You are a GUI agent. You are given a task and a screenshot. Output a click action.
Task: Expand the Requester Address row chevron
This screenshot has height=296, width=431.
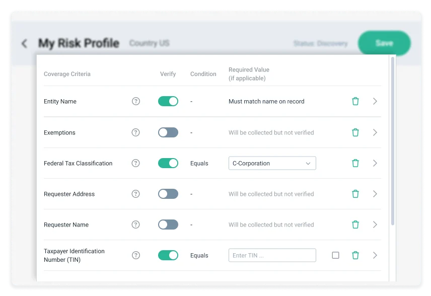[x=375, y=194]
